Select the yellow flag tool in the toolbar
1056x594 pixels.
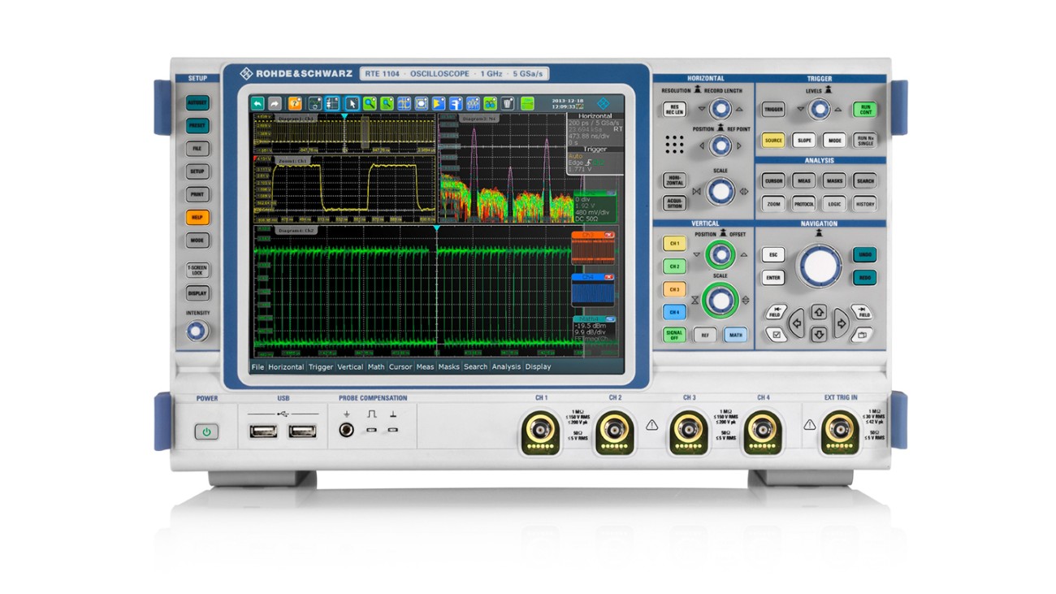438,103
